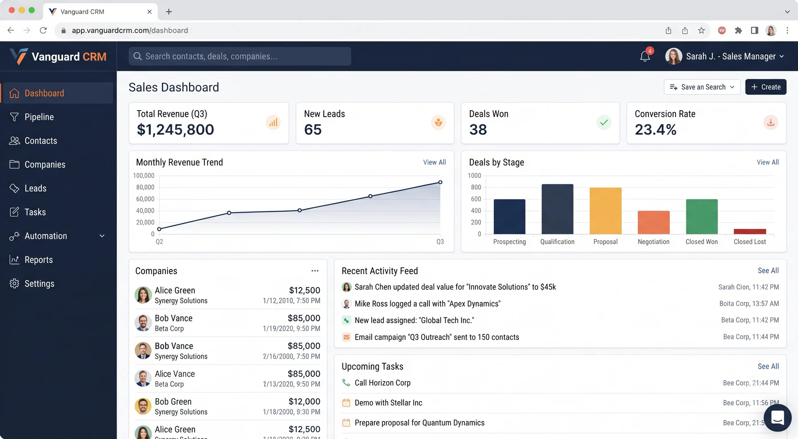Click View All on Deals by Stage
Viewport: 798px width, 439px height.
coord(767,162)
